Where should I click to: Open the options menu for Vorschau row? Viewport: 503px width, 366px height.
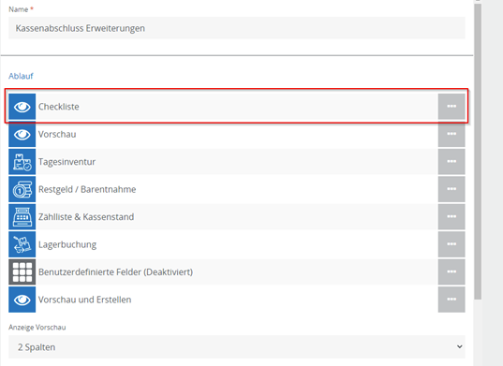[x=451, y=134]
